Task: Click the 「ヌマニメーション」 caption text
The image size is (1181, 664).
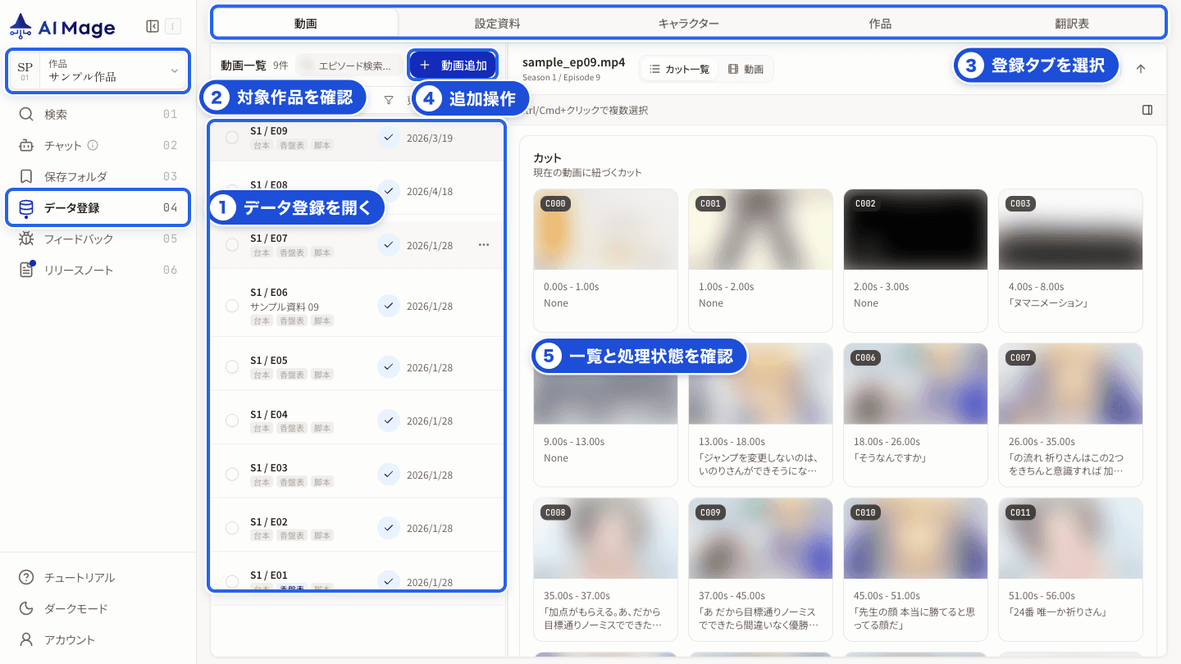Action: (x=1048, y=303)
